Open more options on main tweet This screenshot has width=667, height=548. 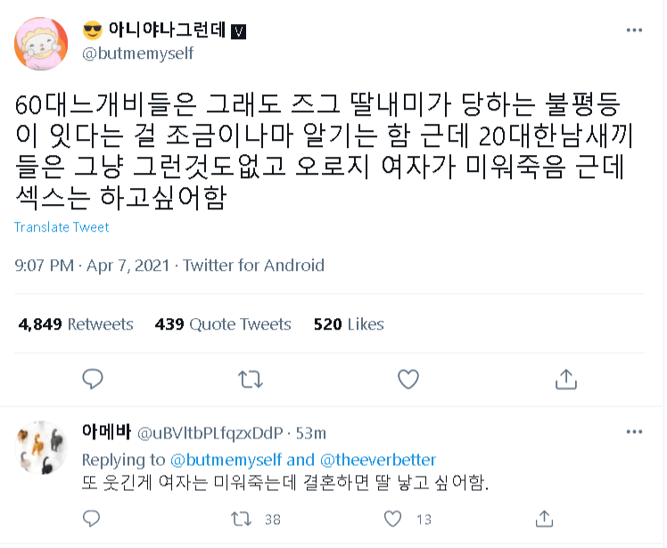(x=634, y=30)
